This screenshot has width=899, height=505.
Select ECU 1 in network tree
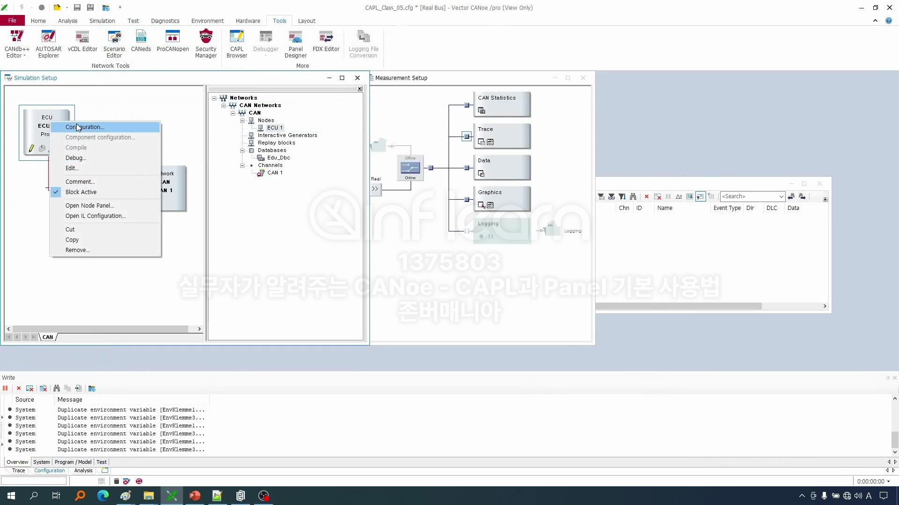tap(275, 128)
